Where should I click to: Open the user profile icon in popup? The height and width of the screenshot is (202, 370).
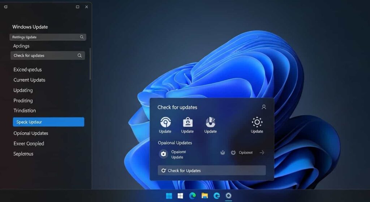(264, 107)
